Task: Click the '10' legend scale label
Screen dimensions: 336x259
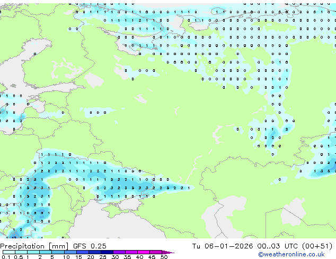Action: click(66, 257)
